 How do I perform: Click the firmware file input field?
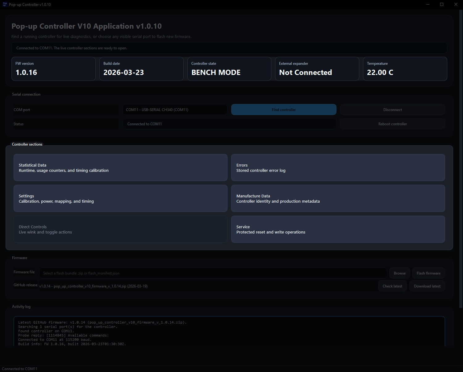213,273
